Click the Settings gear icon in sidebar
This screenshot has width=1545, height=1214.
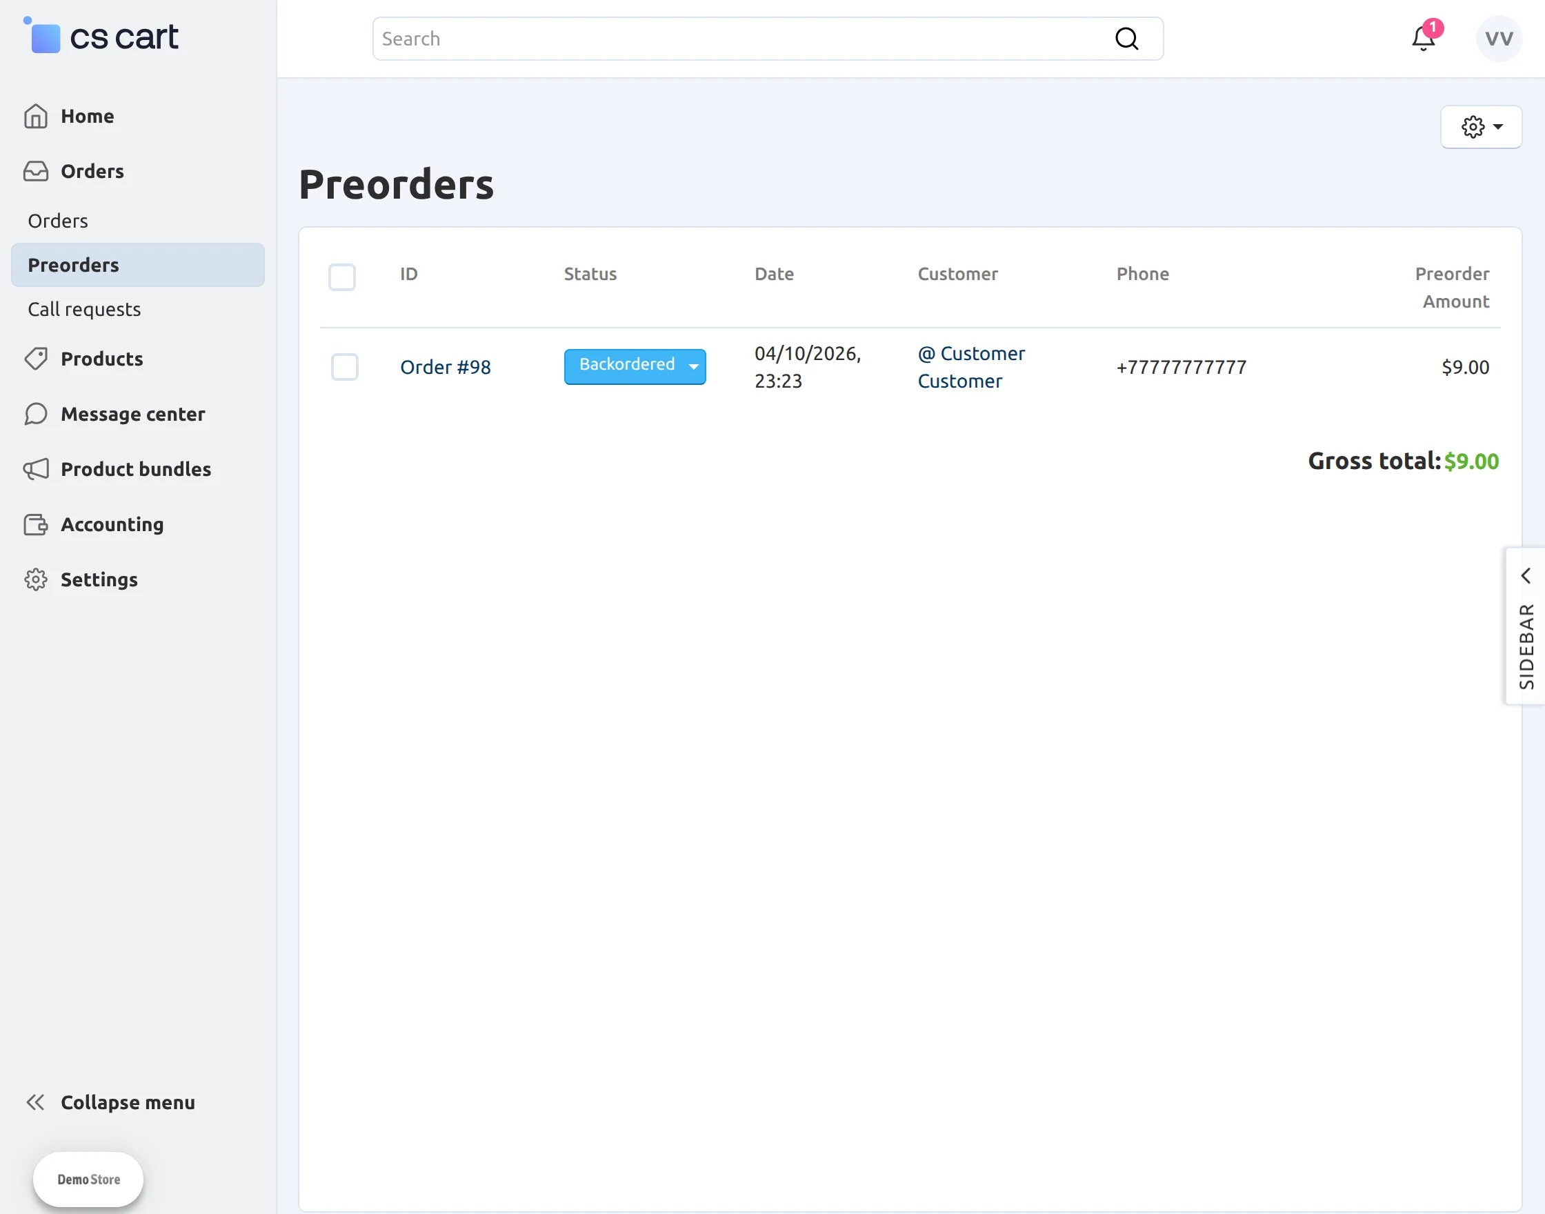[36, 579]
